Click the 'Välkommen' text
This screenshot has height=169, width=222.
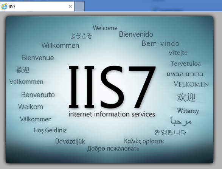[x=36, y=119]
